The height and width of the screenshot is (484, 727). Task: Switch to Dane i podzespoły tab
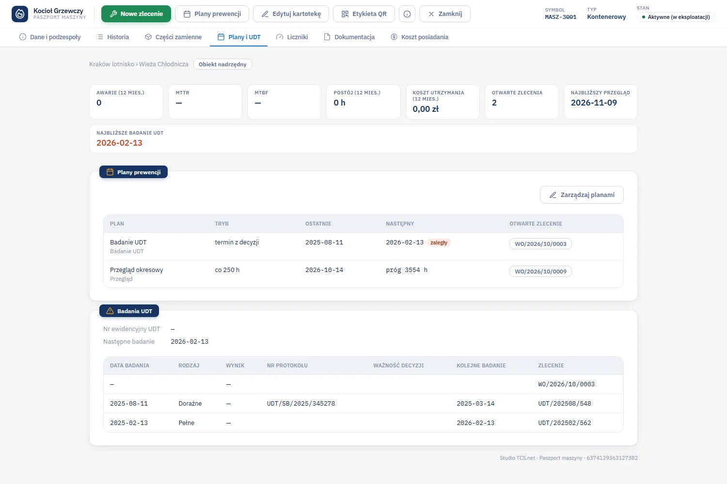coord(50,37)
